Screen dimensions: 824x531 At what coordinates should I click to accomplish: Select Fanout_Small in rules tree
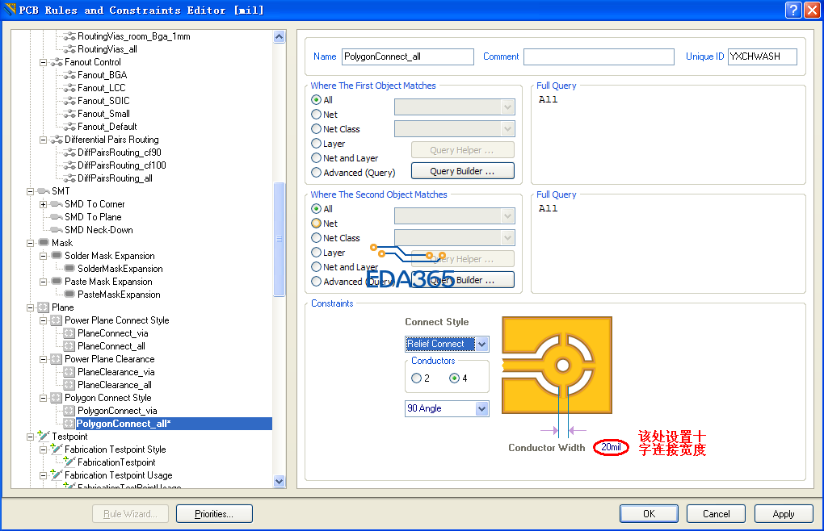[103, 114]
